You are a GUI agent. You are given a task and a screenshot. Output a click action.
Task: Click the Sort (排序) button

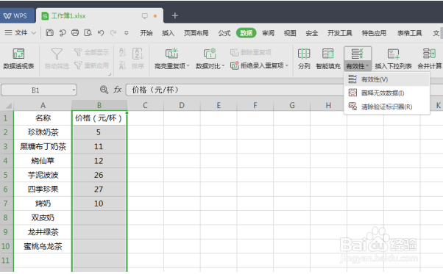138,59
